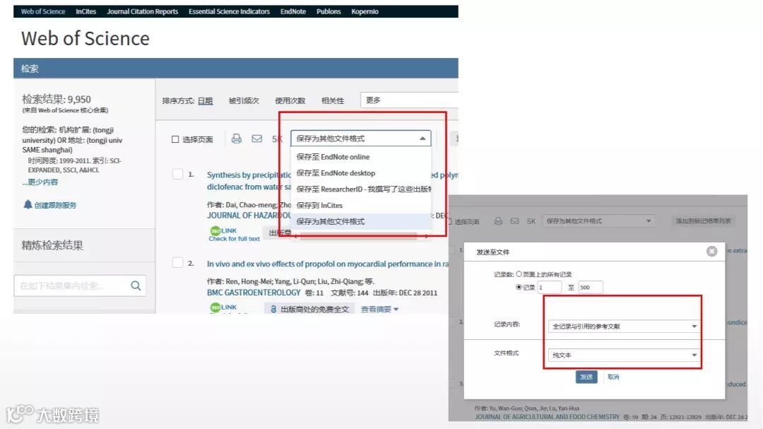Click the 5K export icon in the main toolbar
This screenshot has width=763, height=429.
click(277, 139)
